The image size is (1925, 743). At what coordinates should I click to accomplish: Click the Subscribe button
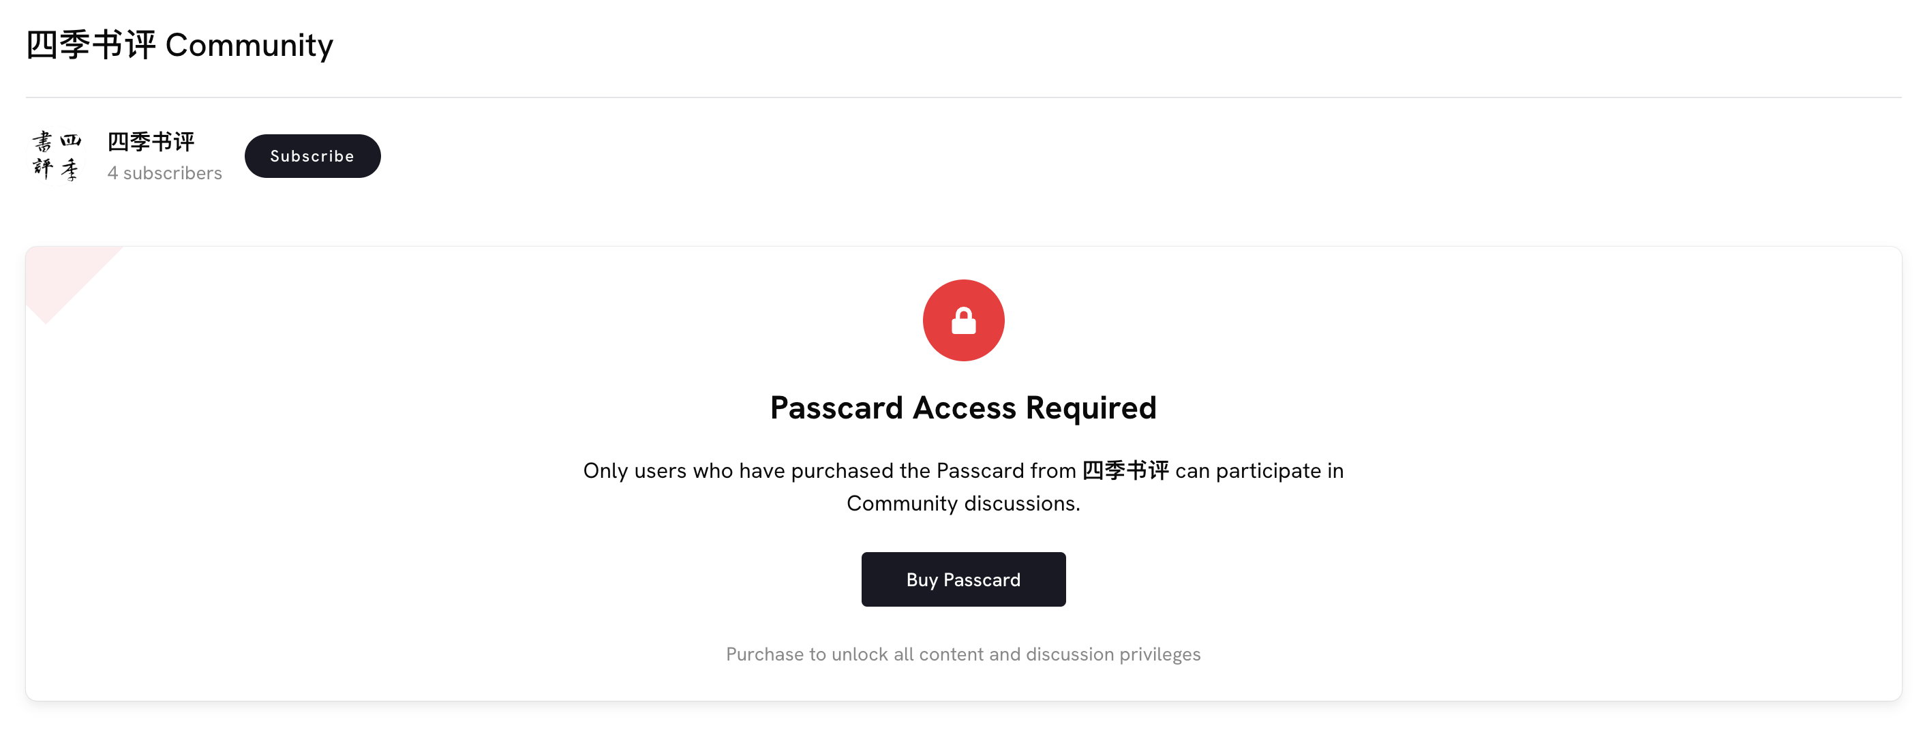[x=312, y=156]
